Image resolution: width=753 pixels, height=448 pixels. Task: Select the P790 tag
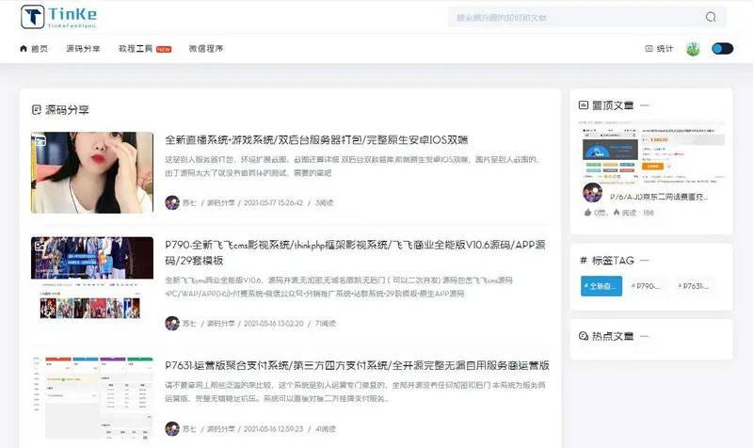tap(646, 286)
